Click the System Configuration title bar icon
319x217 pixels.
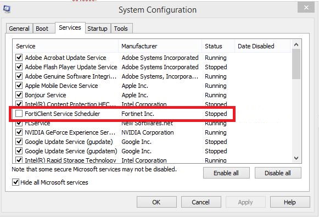click(7, 9)
